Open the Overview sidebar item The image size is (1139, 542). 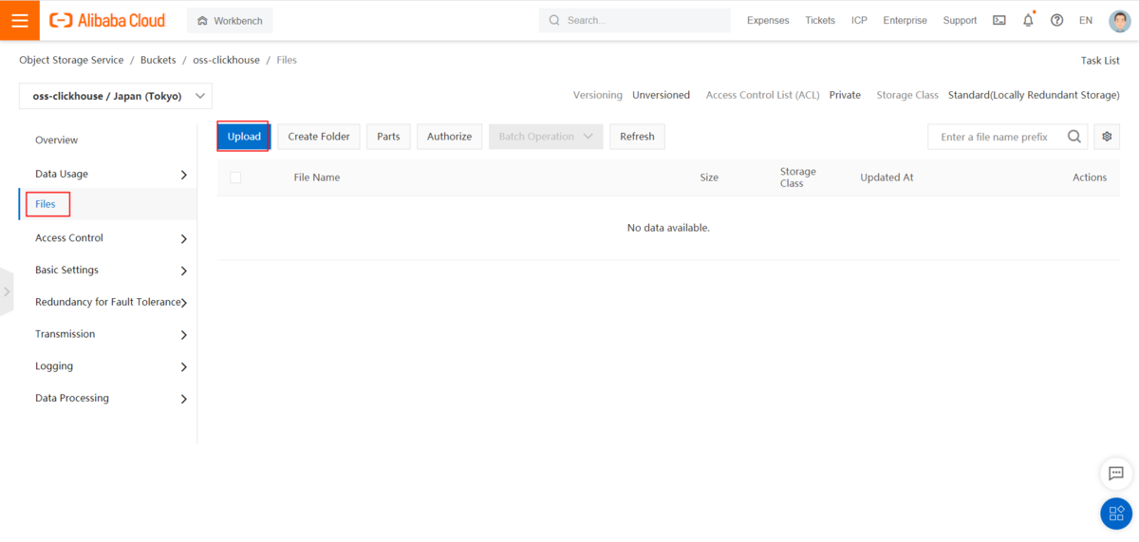[57, 140]
